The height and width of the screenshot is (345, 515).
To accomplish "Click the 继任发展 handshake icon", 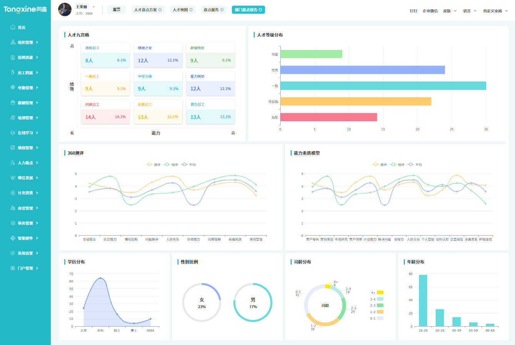I will click(x=13, y=178).
